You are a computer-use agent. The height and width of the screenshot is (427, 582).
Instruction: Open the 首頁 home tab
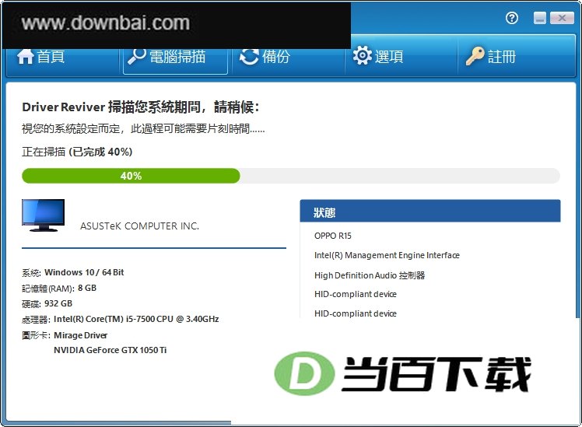coord(62,57)
